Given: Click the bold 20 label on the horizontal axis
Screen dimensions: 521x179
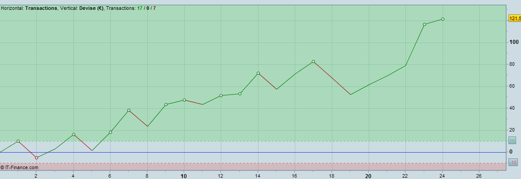Looking at the screenshot, I should click(369, 176).
